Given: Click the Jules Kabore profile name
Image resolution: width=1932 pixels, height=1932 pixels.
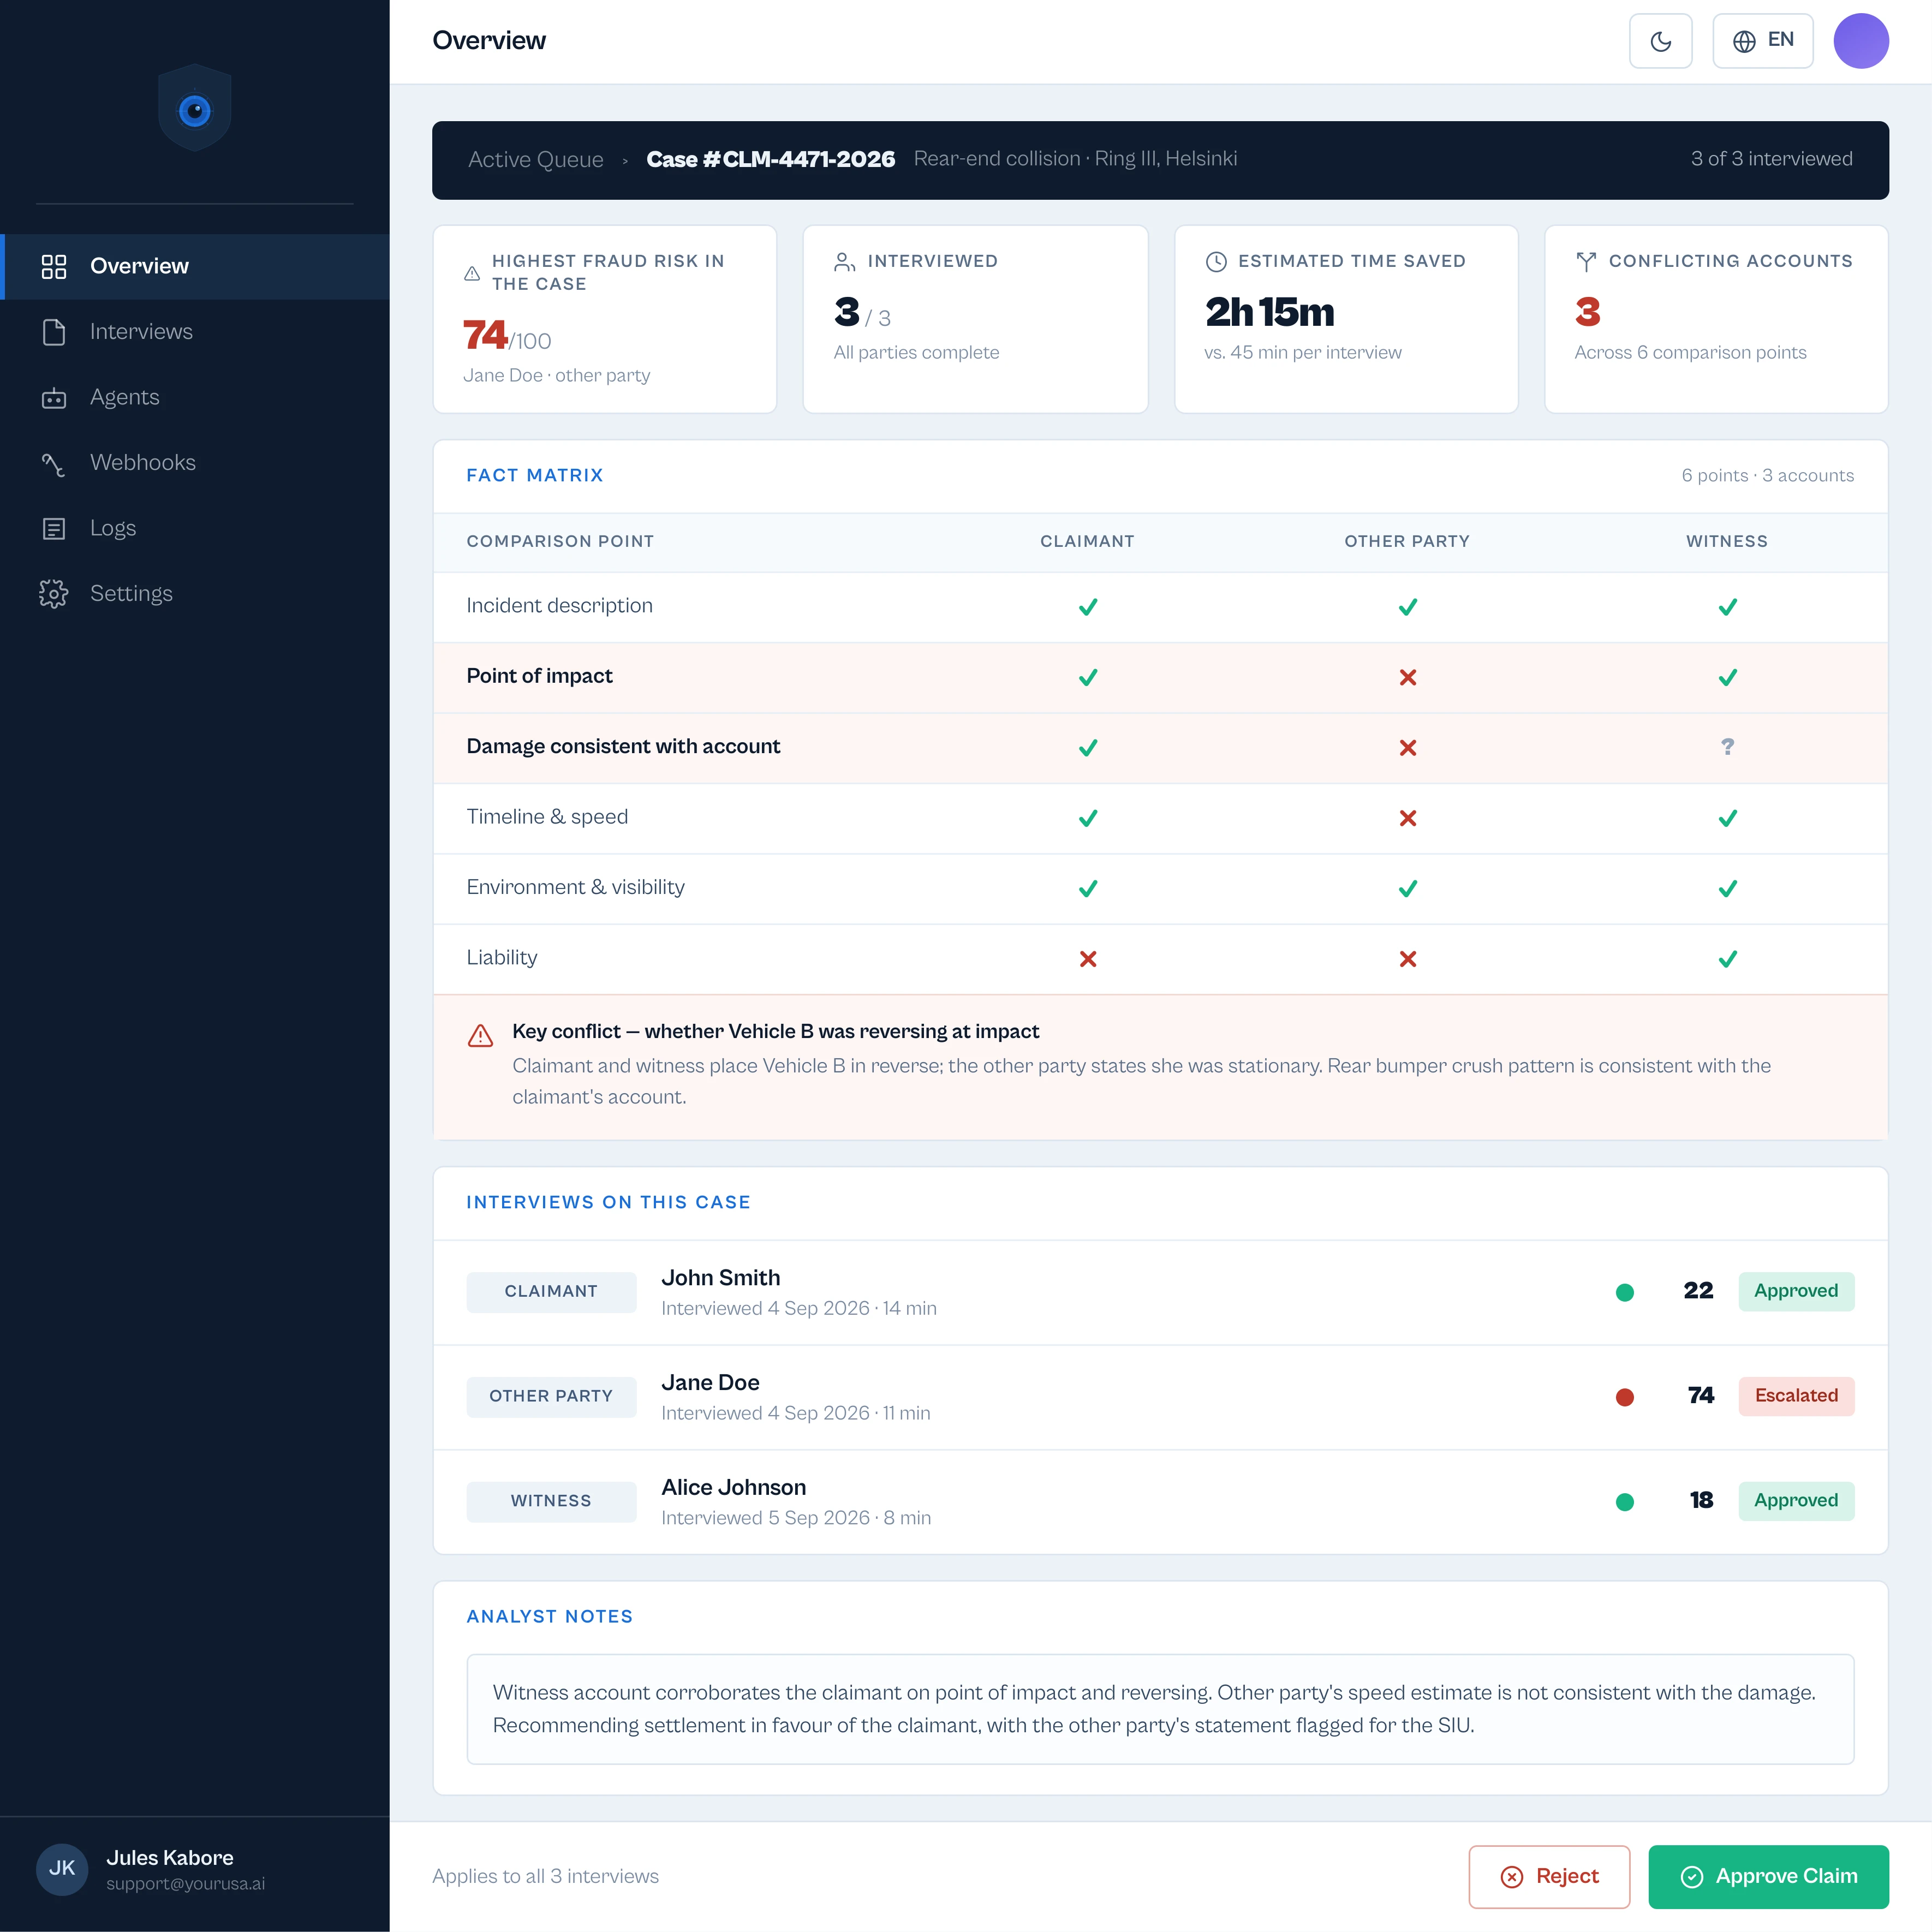Looking at the screenshot, I should [170, 1858].
